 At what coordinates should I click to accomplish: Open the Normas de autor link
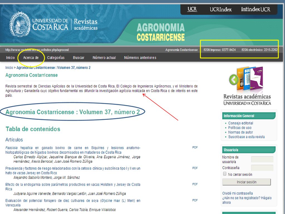(240, 132)
